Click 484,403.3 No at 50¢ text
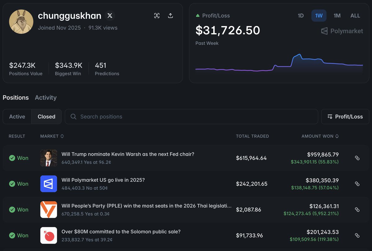372x251 pixels. [x=85, y=188]
